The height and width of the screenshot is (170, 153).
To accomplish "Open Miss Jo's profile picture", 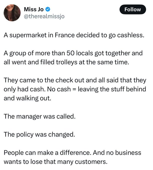I will click(x=12, y=12).
